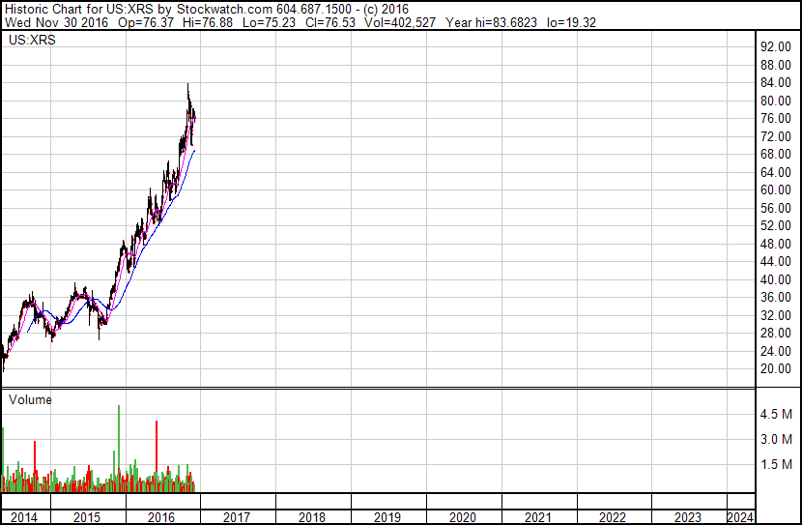
Task: Click the Year hi=83.6823 header value
Action: tap(491, 22)
